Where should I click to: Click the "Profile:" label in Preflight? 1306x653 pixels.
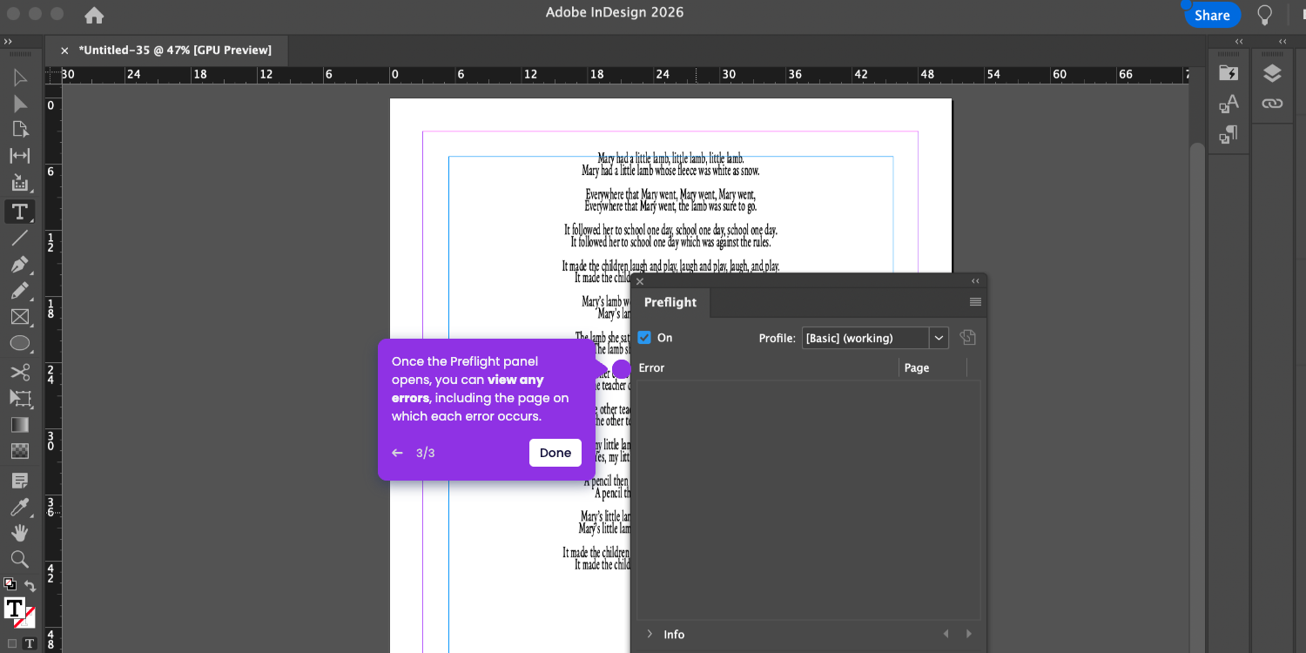(777, 338)
